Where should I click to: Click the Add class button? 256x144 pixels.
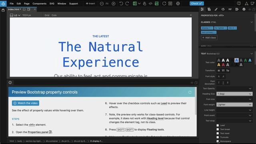click(209, 38)
